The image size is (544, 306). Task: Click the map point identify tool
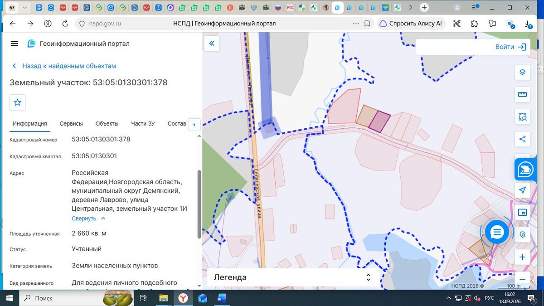tap(522, 235)
